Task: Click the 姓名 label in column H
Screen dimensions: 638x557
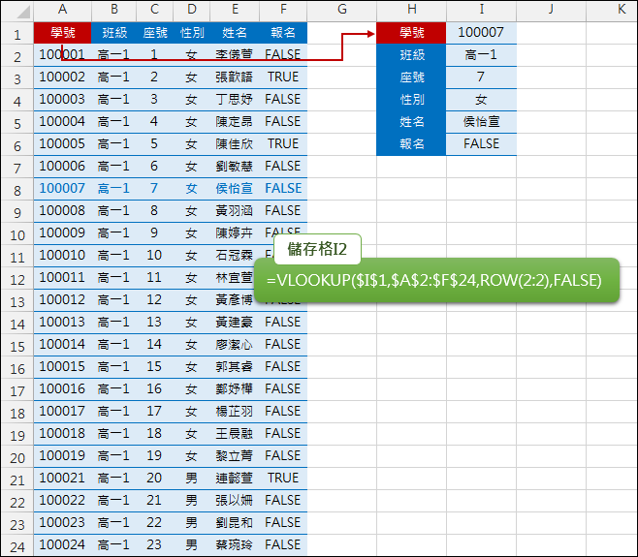Action: pos(411,121)
